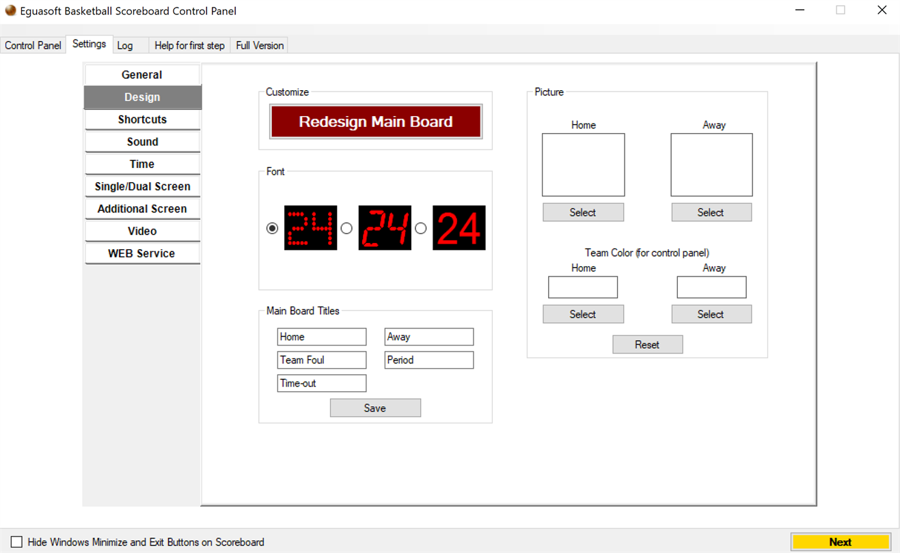
Task: Select the Settings tab
Action: (89, 44)
